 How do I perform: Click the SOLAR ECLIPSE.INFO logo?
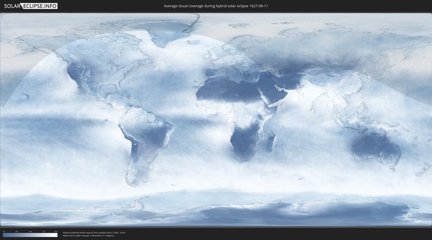tap(30, 5)
